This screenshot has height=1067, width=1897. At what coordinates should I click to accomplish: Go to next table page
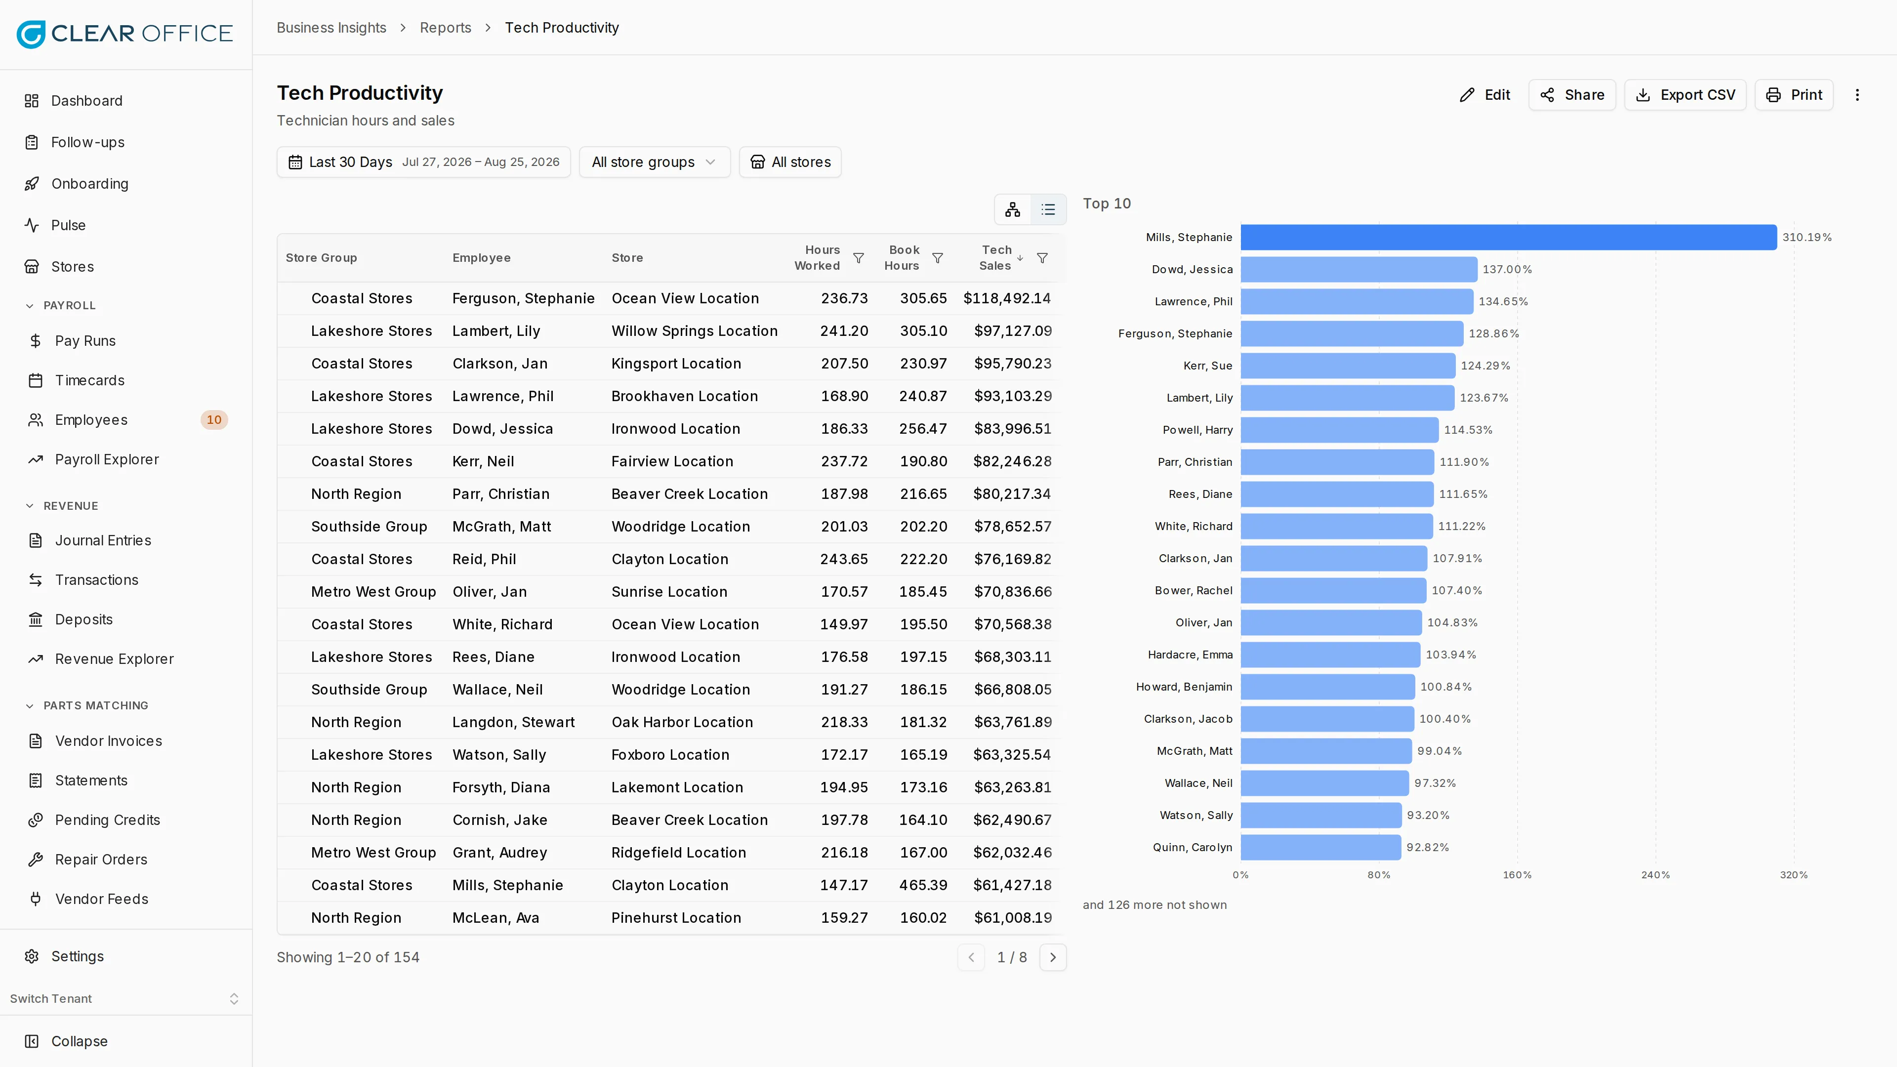[1052, 957]
